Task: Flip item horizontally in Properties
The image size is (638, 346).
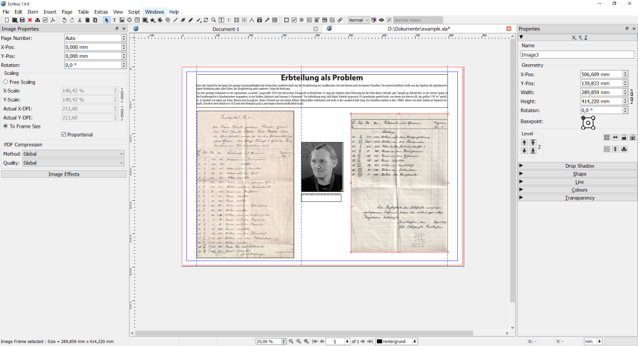Action: point(615,138)
